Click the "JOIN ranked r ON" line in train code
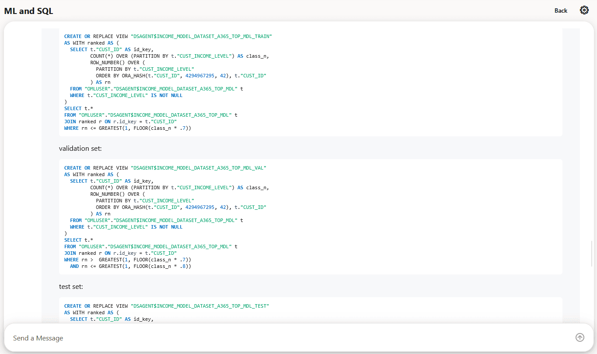This screenshot has height=354, width=597. (120, 121)
